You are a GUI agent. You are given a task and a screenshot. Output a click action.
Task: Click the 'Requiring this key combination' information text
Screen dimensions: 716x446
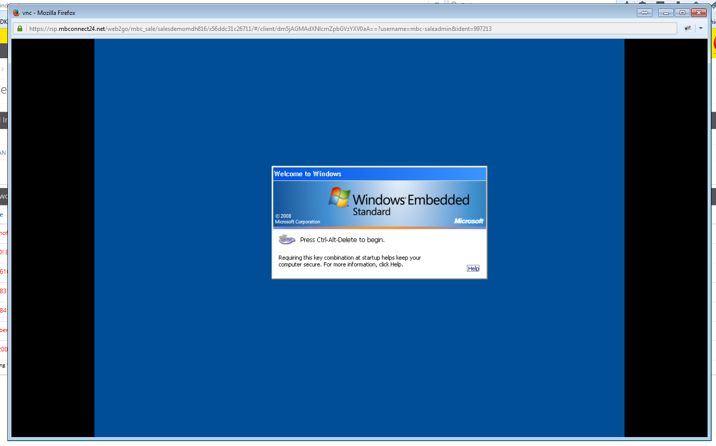click(350, 261)
